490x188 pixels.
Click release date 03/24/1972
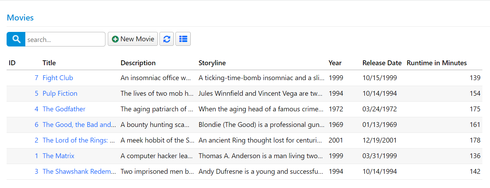[380, 109]
